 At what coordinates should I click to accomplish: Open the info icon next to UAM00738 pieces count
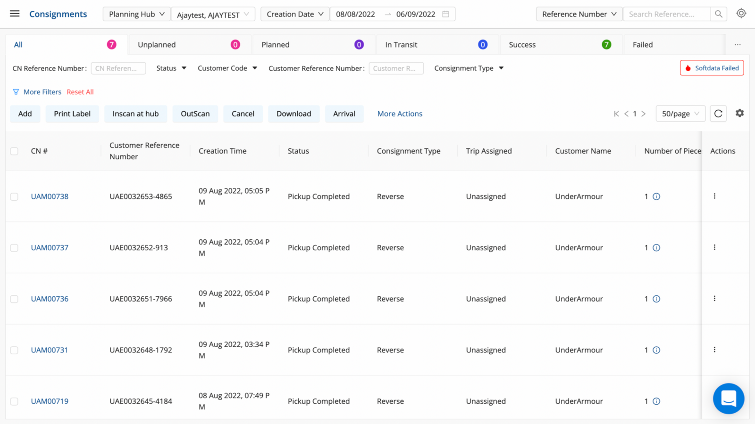657,196
